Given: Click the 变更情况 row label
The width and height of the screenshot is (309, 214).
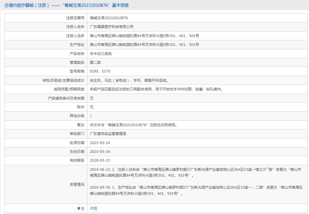Looking at the screenshot, I should pos(77,184).
